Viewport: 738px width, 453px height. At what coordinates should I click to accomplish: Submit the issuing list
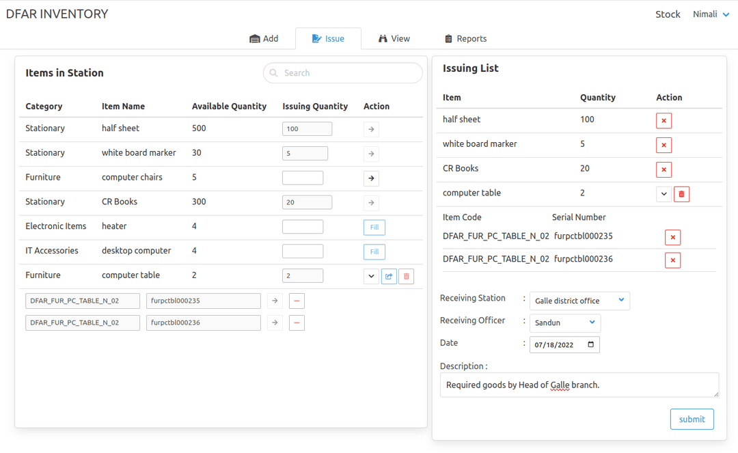tap(692, 419)
